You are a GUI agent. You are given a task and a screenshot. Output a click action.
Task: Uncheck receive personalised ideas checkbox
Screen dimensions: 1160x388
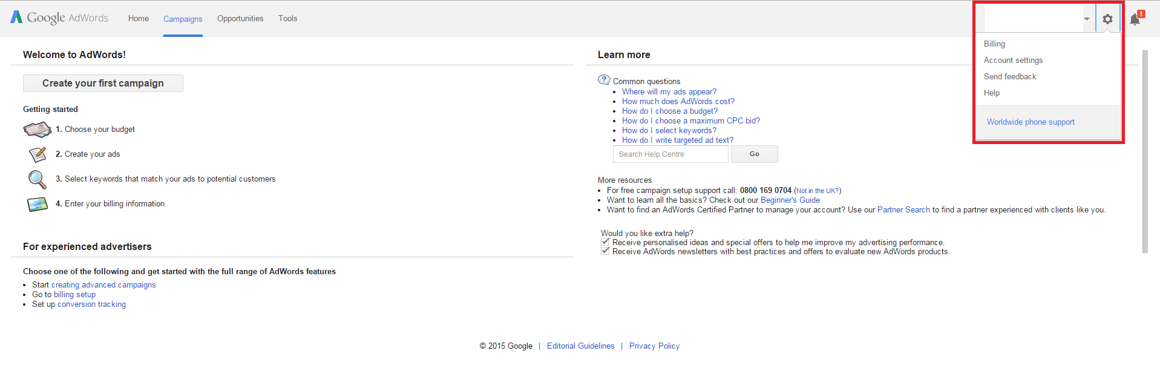pos(605,242)
